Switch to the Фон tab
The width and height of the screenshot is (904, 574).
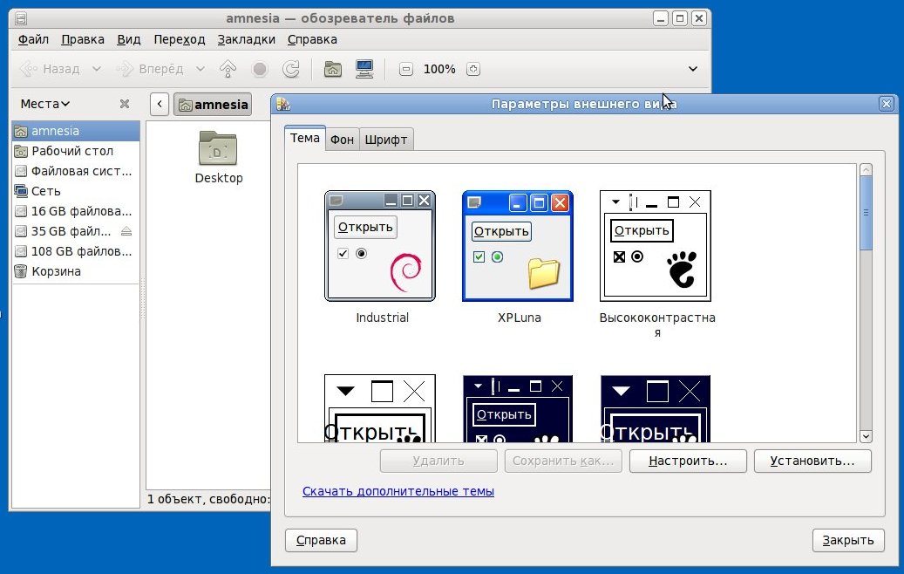click(x=342, y=140)
